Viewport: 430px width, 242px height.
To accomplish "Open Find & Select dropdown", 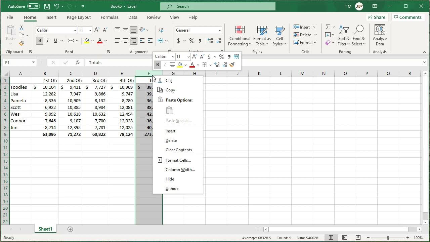I will [x=358, y=36].
